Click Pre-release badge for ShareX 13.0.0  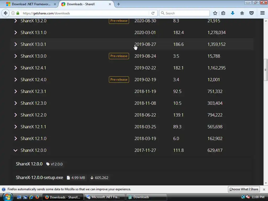(x=119, y=56)
